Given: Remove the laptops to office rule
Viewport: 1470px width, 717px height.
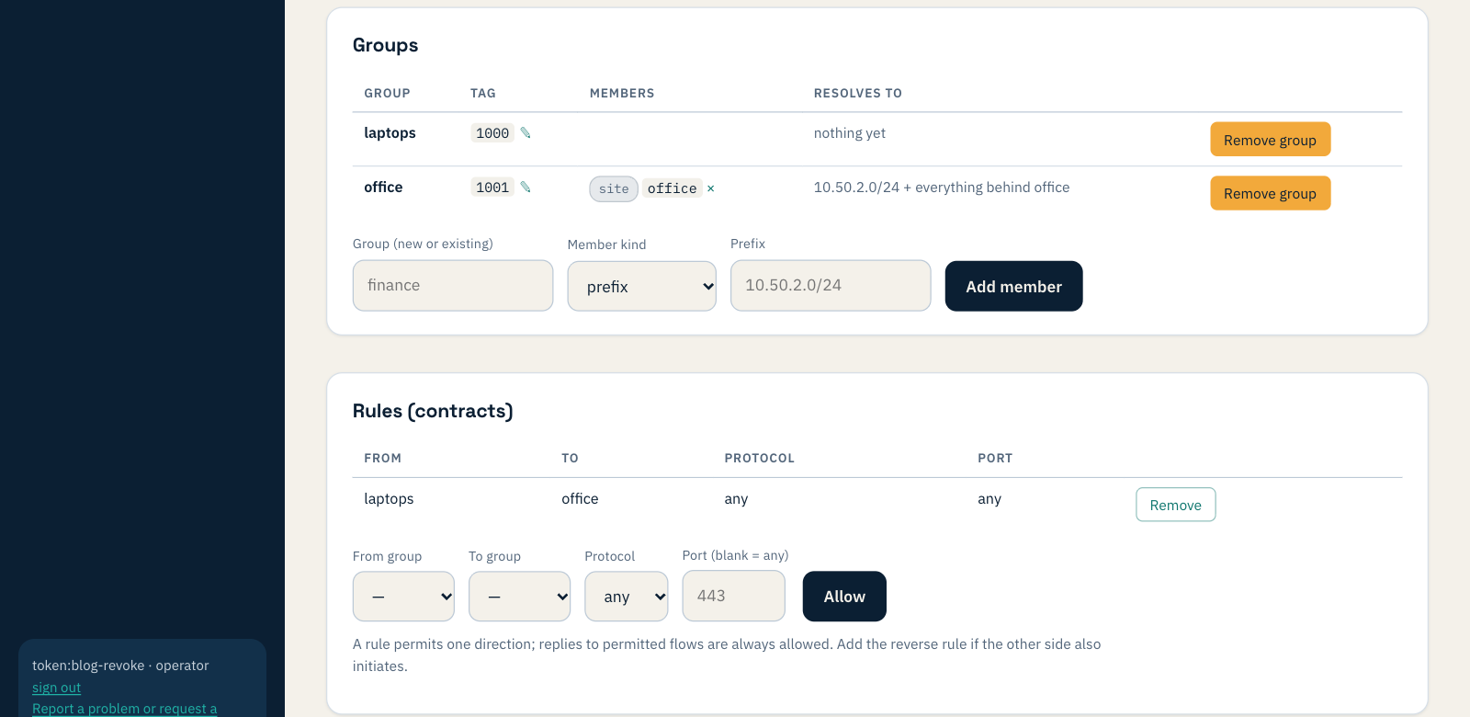Looking at the screenshot, I should 1175,505.
